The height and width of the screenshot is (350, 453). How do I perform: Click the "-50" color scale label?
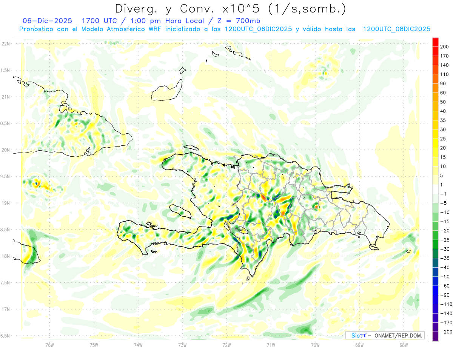click(445, 277)
